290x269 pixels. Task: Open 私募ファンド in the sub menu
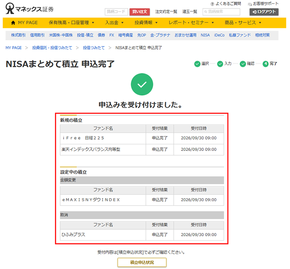point(240,35)
